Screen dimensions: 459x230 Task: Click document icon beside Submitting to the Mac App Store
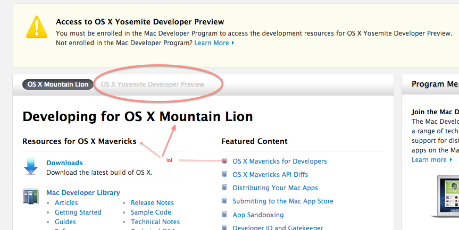224,201
